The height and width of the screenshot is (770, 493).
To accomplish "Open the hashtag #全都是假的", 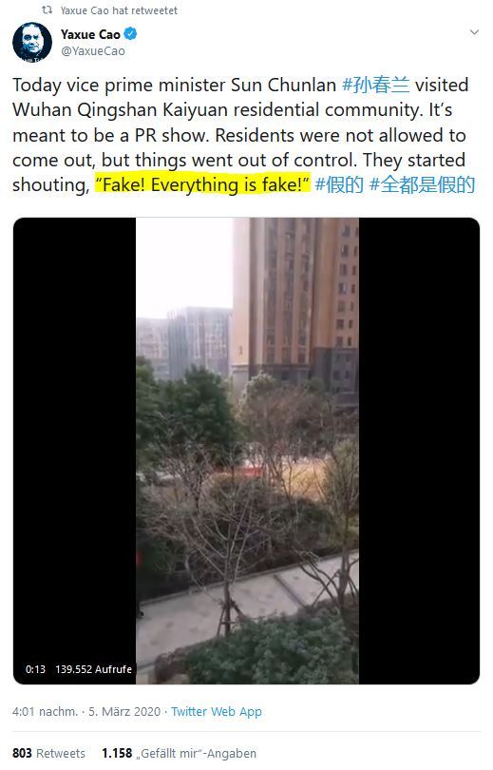I will [422, 185].
